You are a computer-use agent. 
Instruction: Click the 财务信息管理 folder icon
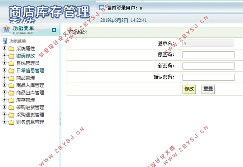(x=11, y=123)
